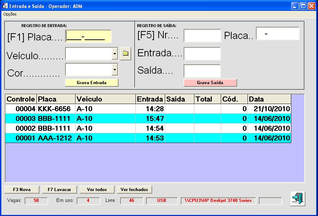Click the application icon in title bar

click(5, 6)
